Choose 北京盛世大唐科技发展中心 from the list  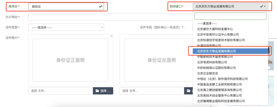click(x=230, y=29)
